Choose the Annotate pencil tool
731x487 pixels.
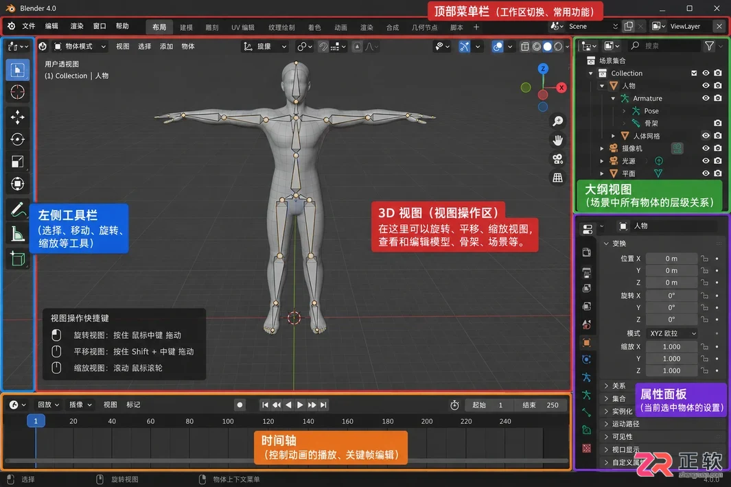(x=18, y=210)
